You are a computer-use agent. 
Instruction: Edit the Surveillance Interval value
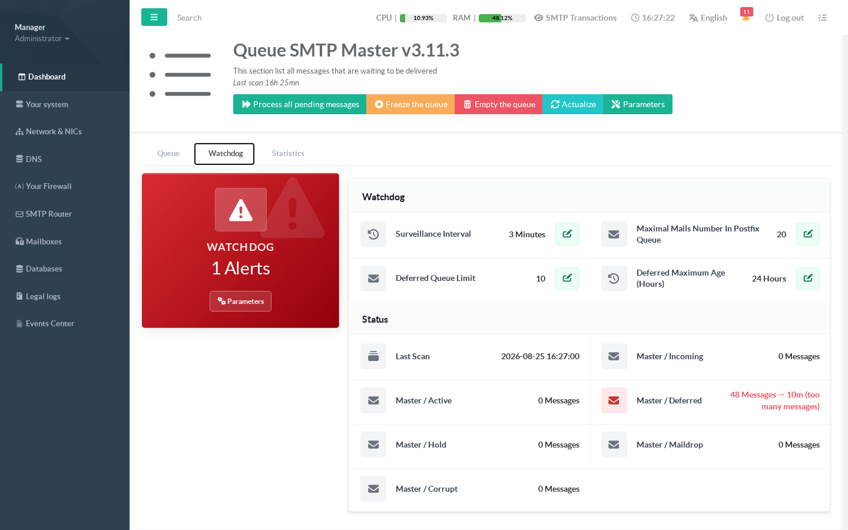click(x=567, y=234)
